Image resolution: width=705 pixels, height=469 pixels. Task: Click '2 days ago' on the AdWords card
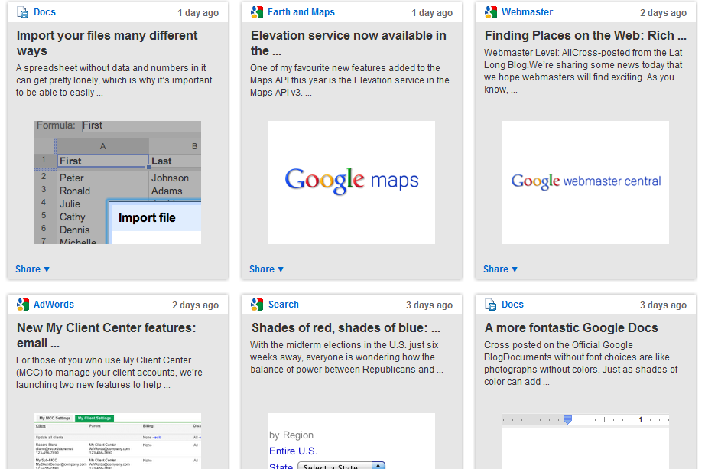[195, 305]
